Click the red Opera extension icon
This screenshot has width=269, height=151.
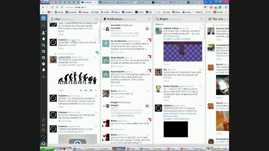click(x=211, y=8)
